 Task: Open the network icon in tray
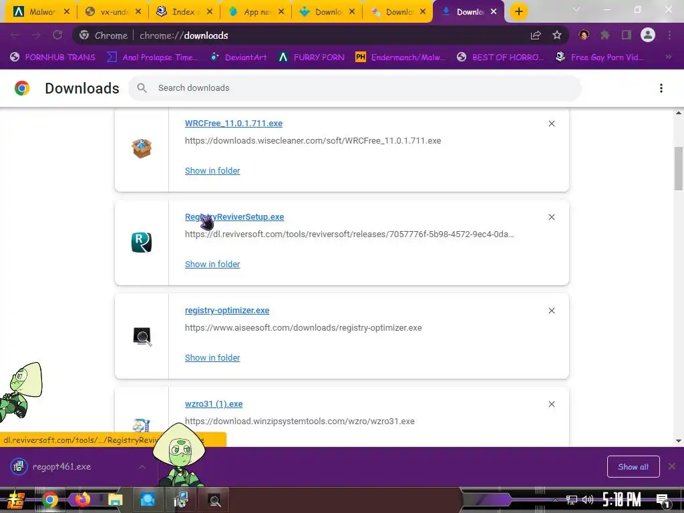[572, 500]
